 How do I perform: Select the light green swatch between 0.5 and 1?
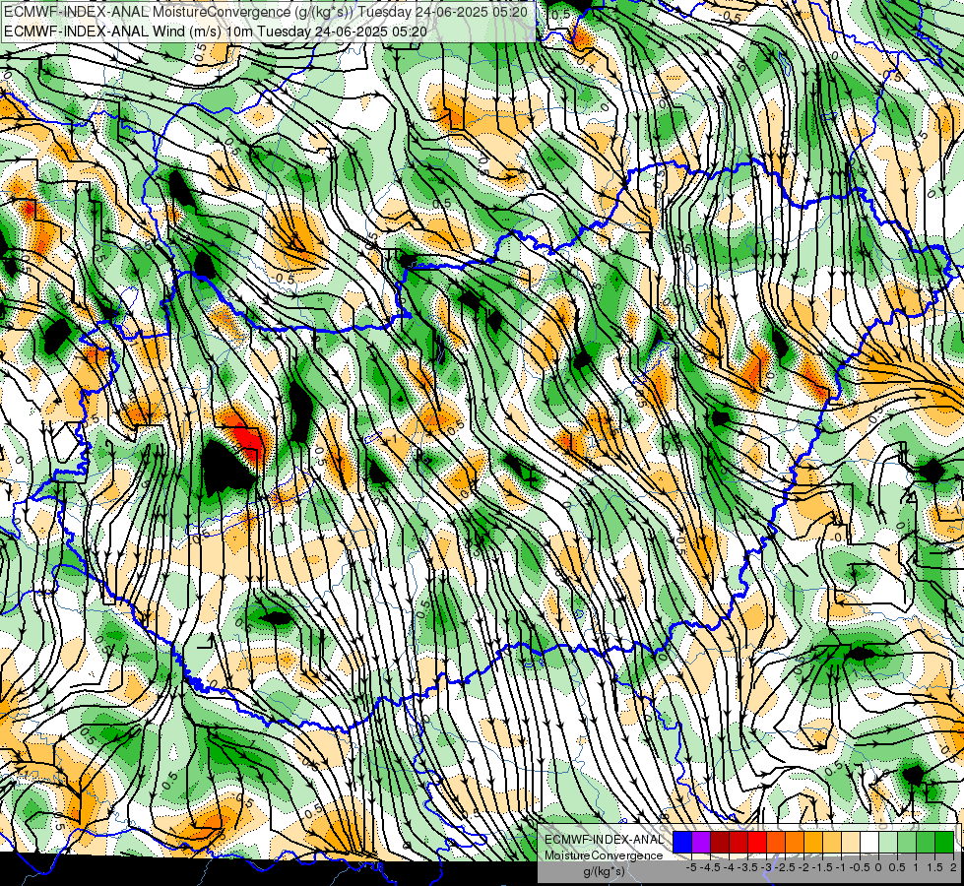pos(907,843)
